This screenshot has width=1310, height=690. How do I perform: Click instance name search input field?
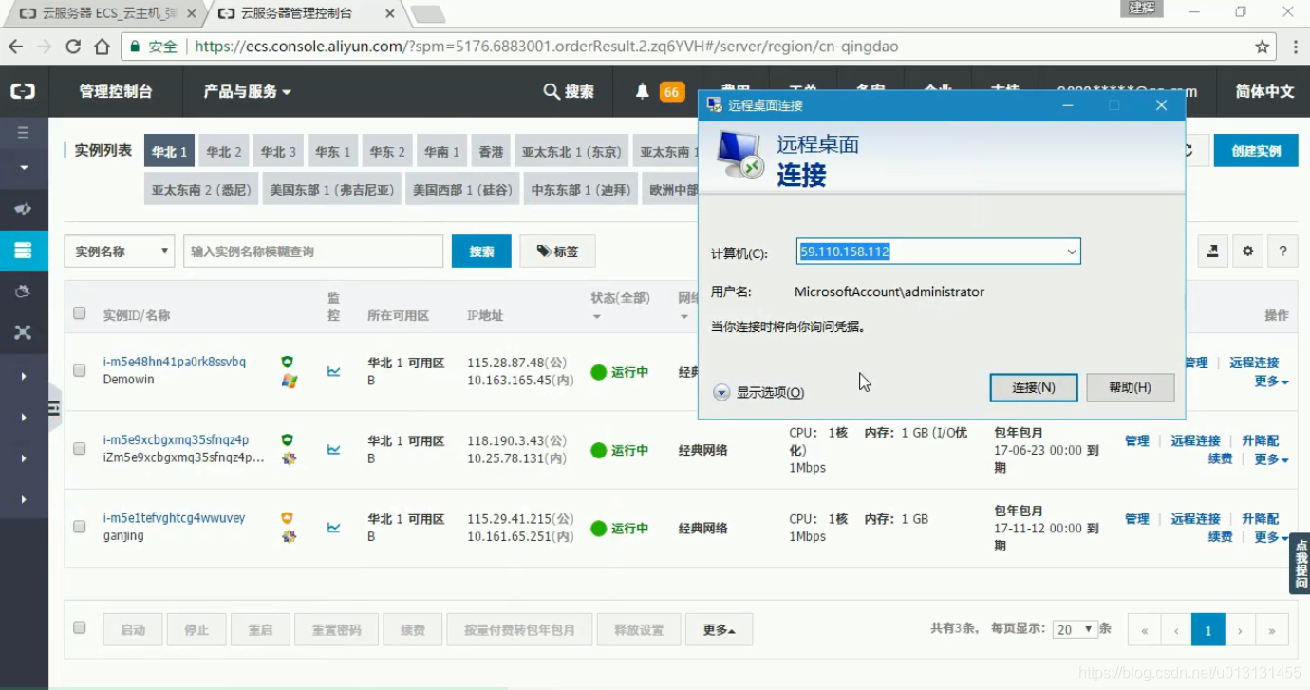pyautogui.click(x=313, y=252)
